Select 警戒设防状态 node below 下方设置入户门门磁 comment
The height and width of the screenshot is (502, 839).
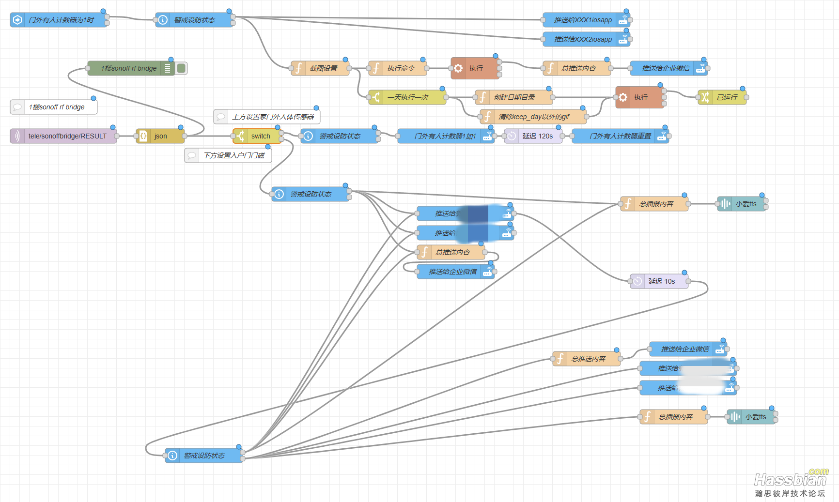pyautogui.click(x=310, y=194)
